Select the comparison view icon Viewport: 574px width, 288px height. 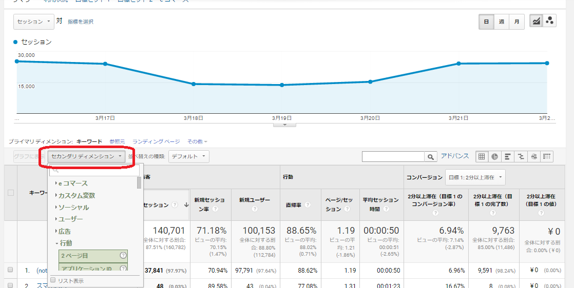coord(521,156)
